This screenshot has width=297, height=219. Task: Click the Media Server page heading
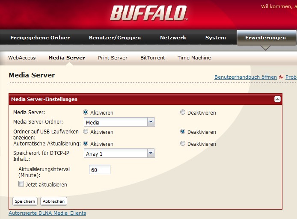(32, 75)
